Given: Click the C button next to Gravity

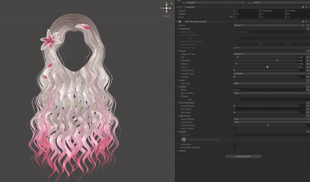Looking at the screenshot, I should tap(308, 67).
